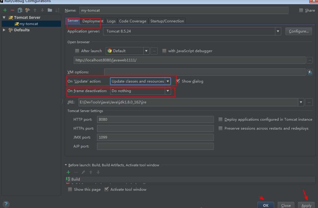
Task: Click OK button
Action: coord(266,205)
